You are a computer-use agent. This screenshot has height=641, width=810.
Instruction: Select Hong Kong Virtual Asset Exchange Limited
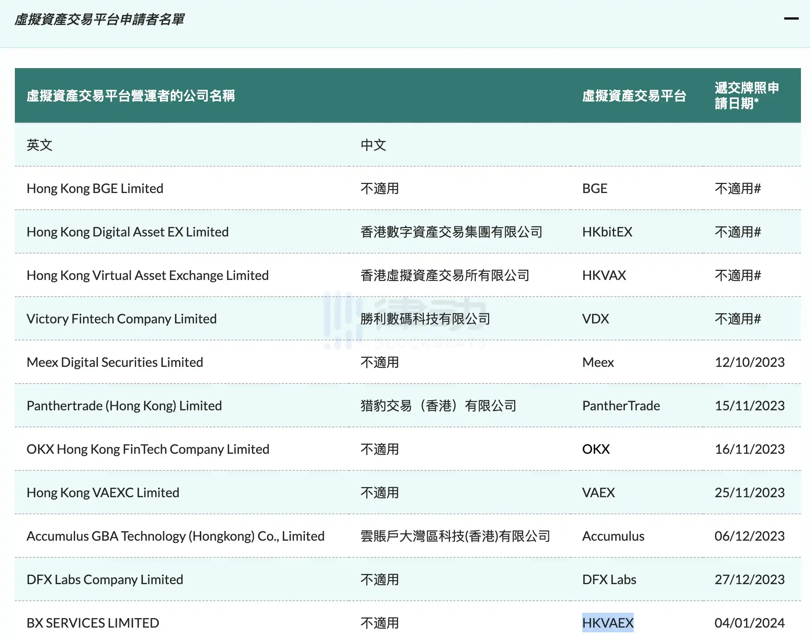(x=147, y=276)
